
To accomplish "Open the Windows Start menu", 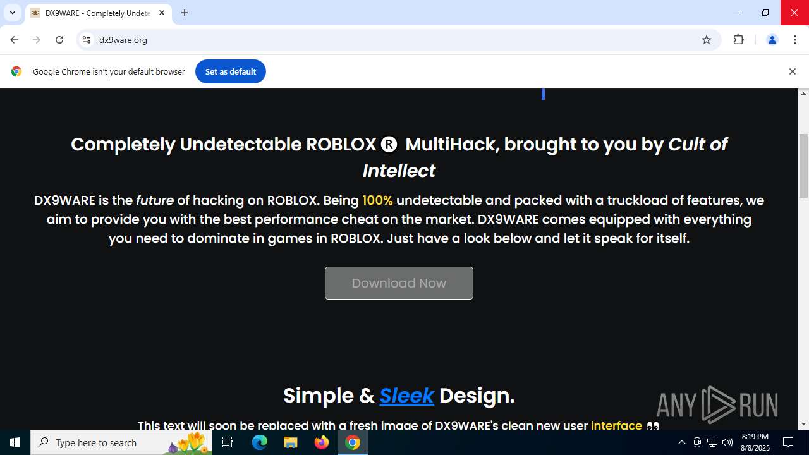I will pyautogui.click(x=15, y=442).
